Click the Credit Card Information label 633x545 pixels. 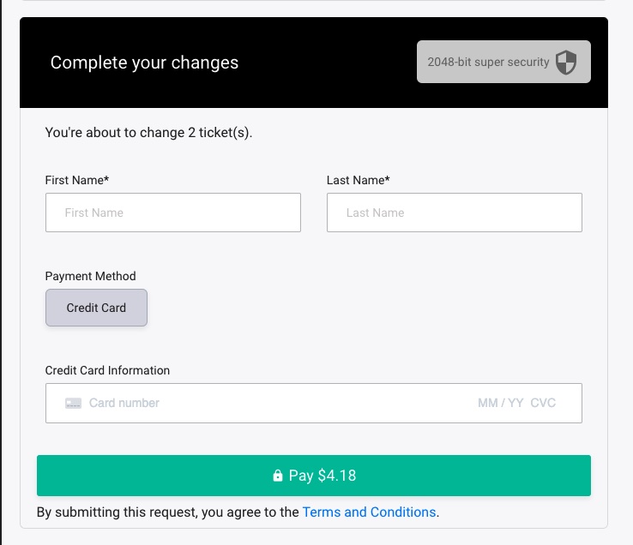pos(107,370)
